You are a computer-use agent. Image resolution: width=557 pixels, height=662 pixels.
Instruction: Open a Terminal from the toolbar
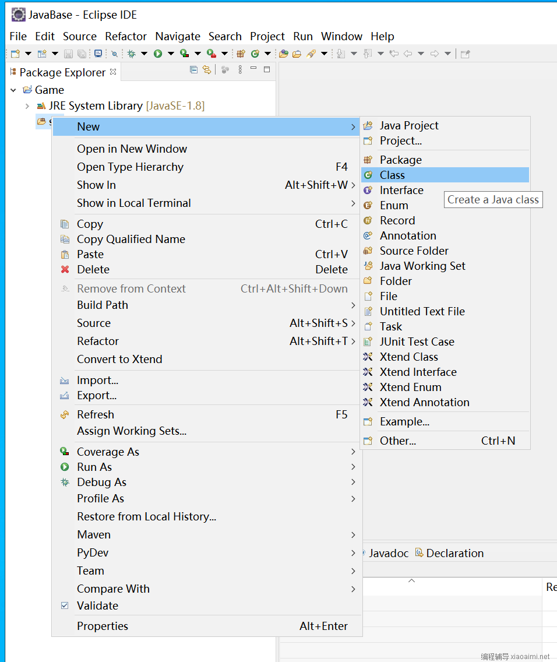98,54
